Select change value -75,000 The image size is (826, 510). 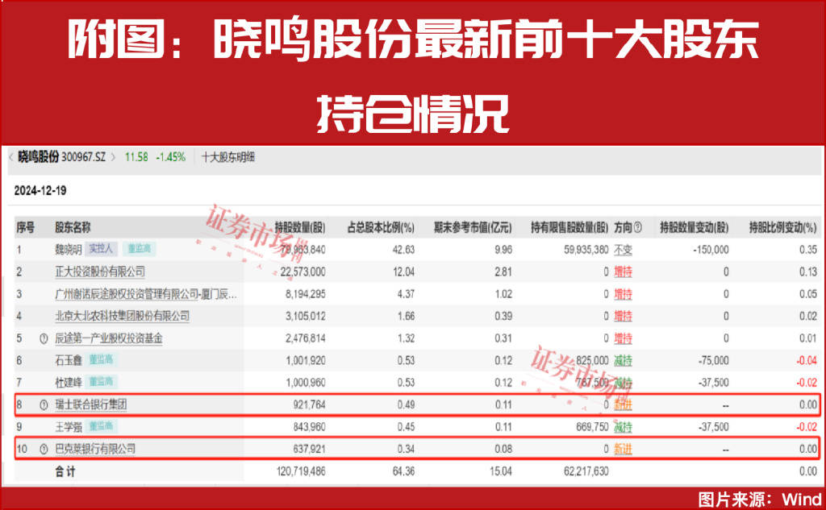tap(713, 360)
